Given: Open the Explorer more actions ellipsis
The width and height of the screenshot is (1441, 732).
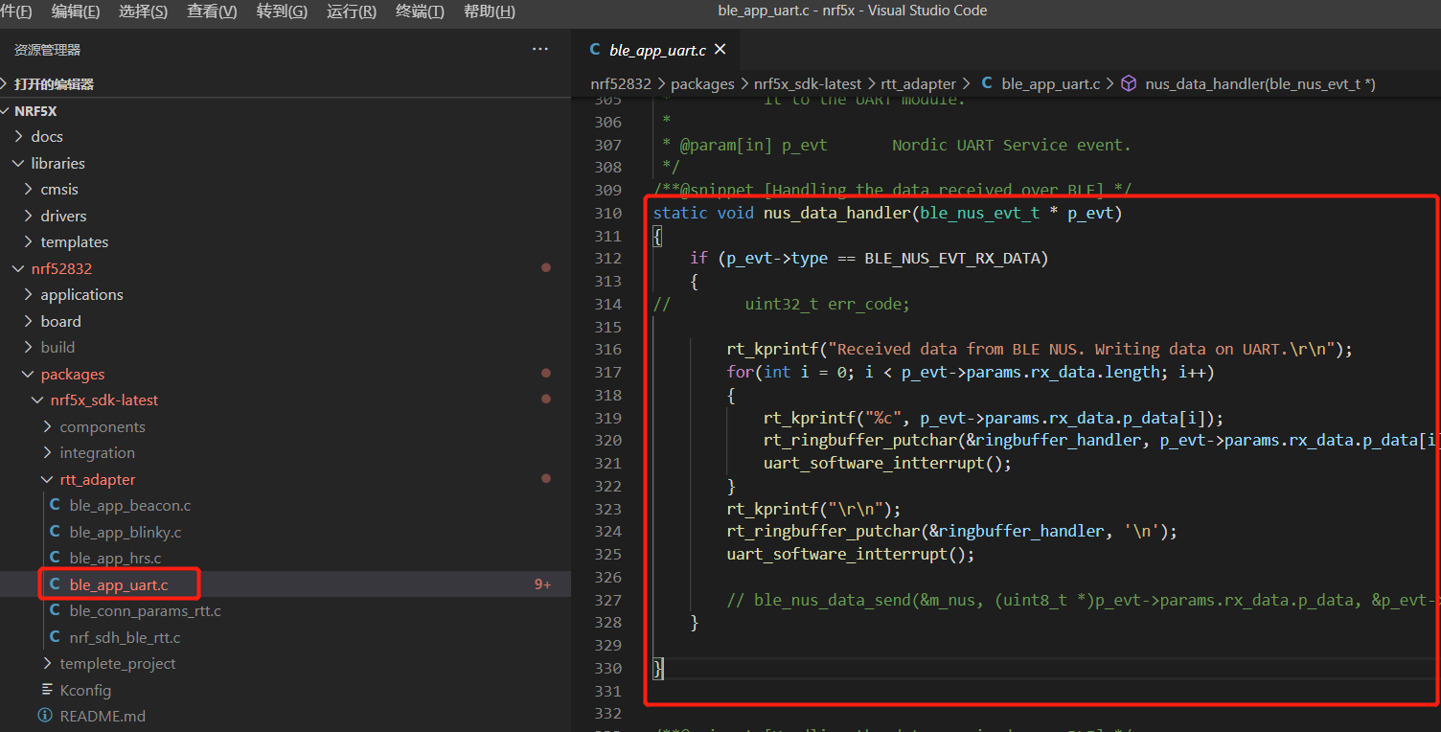Looking at the screenshot, I should (x=540, y=50).
